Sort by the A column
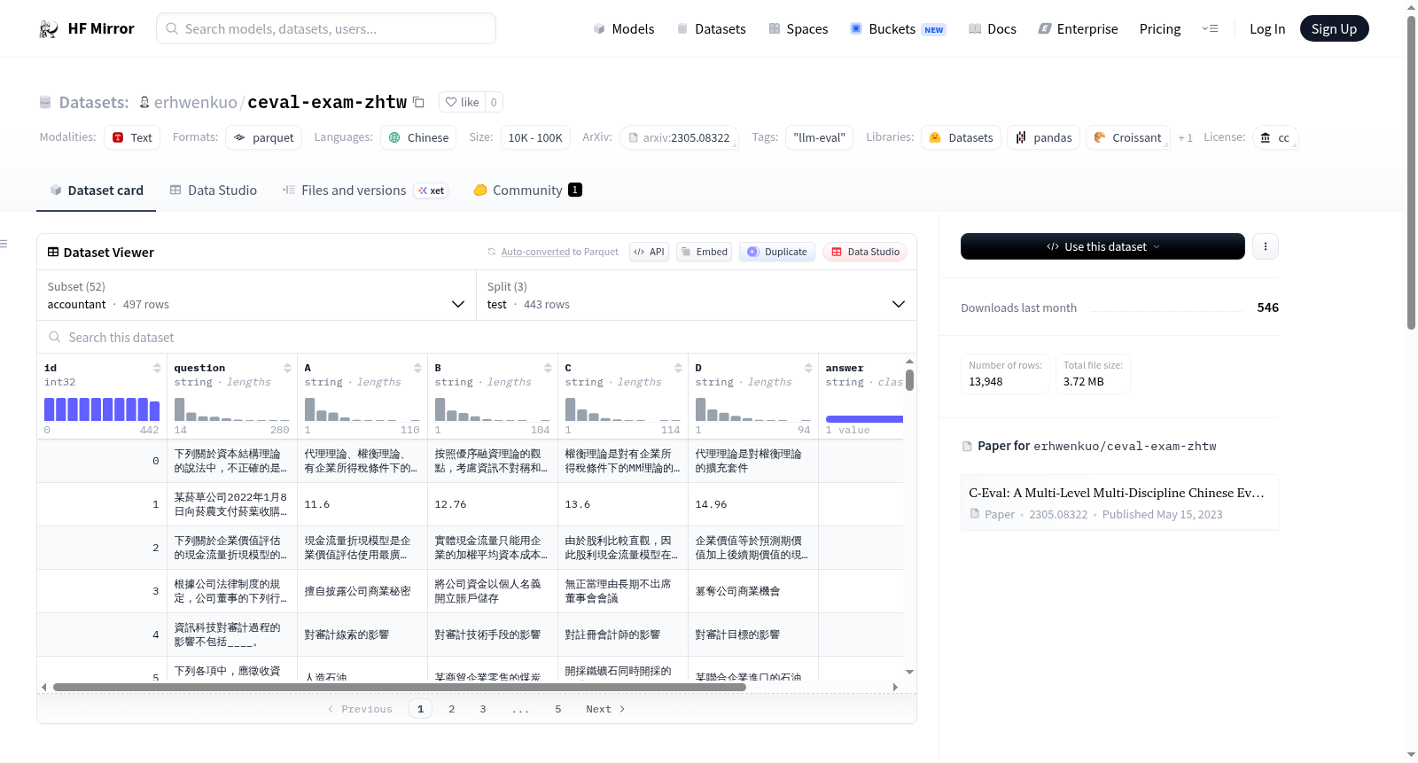 [x=417, y=368]
